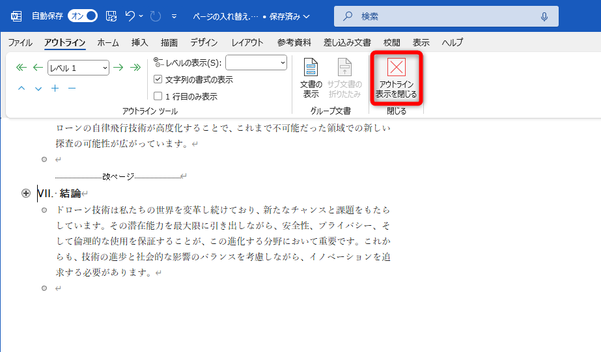Open the レイアウト tab
Viewport: 601px width, 352px height.
(247, 42)
